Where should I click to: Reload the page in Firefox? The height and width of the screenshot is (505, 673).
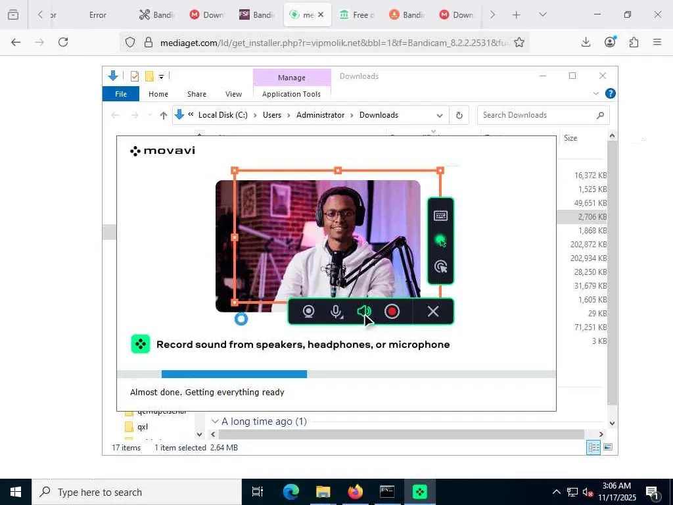[63, 42]
